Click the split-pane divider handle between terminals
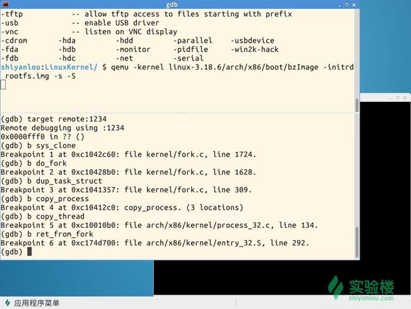The width and height of the screenshot is (411, 309). pyautogui.click(x=180, y=113)
